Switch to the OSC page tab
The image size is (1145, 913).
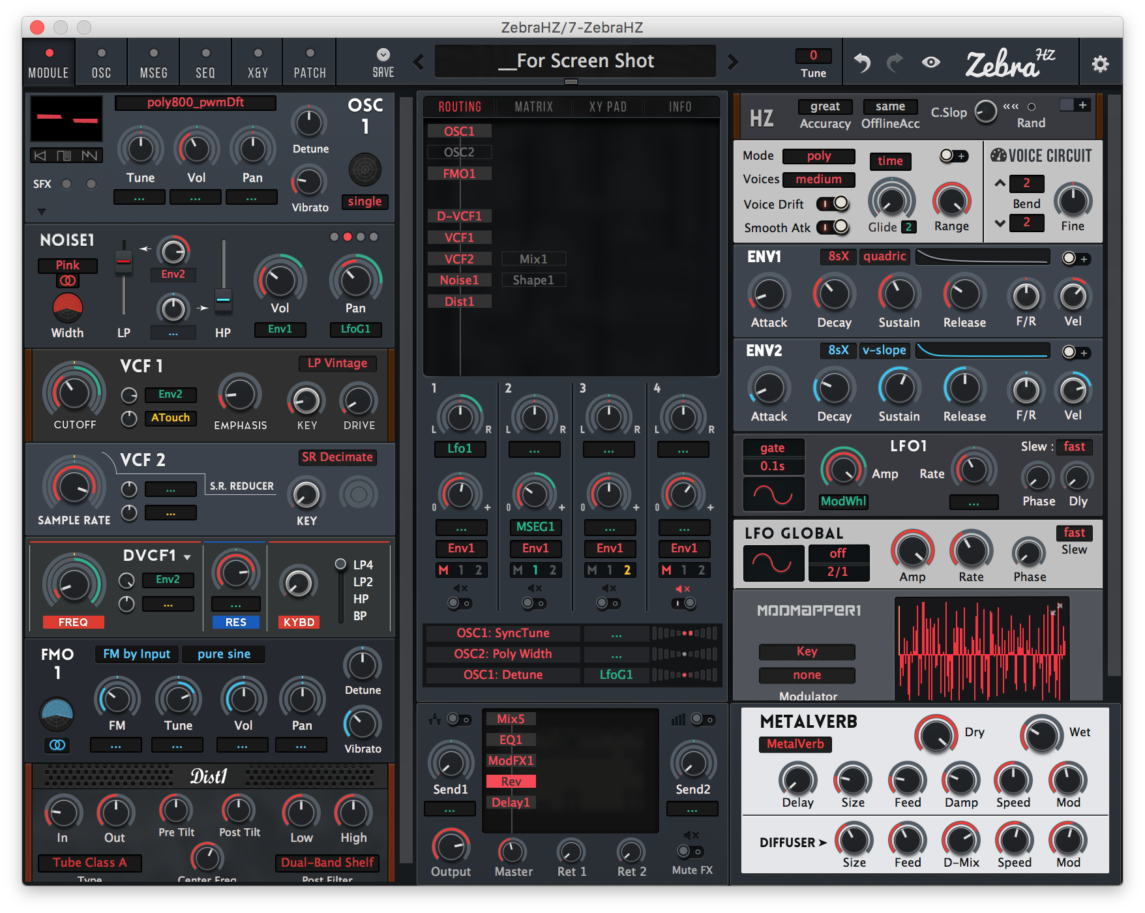pos(101,64)
